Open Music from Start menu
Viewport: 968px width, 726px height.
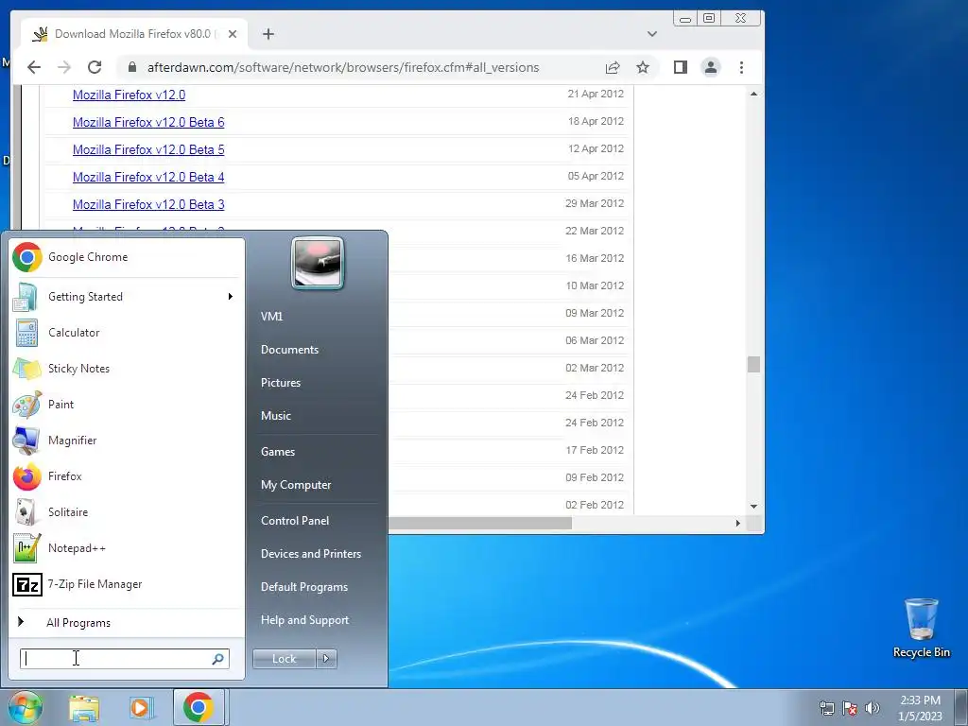(x=275, y=416)
